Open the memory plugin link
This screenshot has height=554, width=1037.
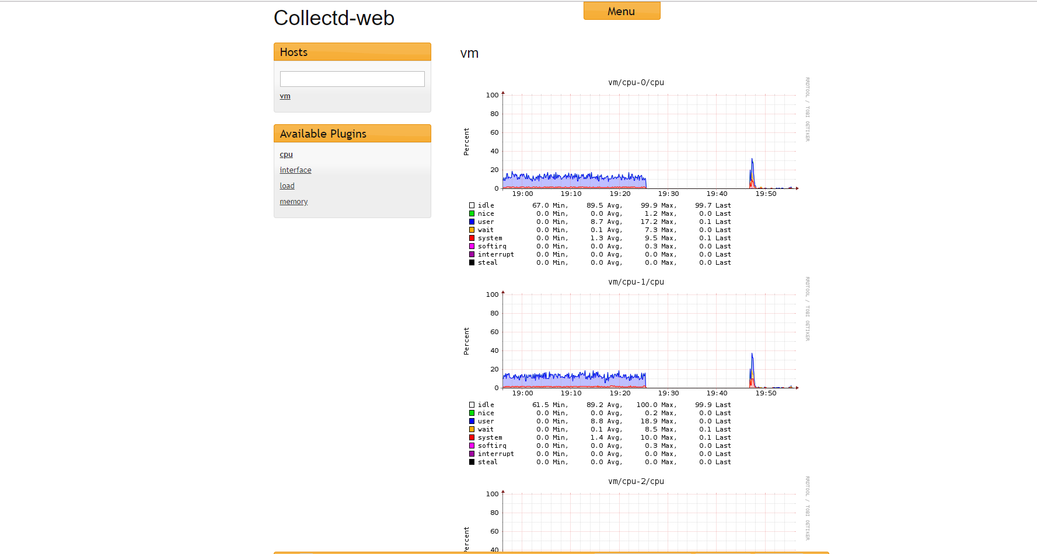click(x=294, y=202)
